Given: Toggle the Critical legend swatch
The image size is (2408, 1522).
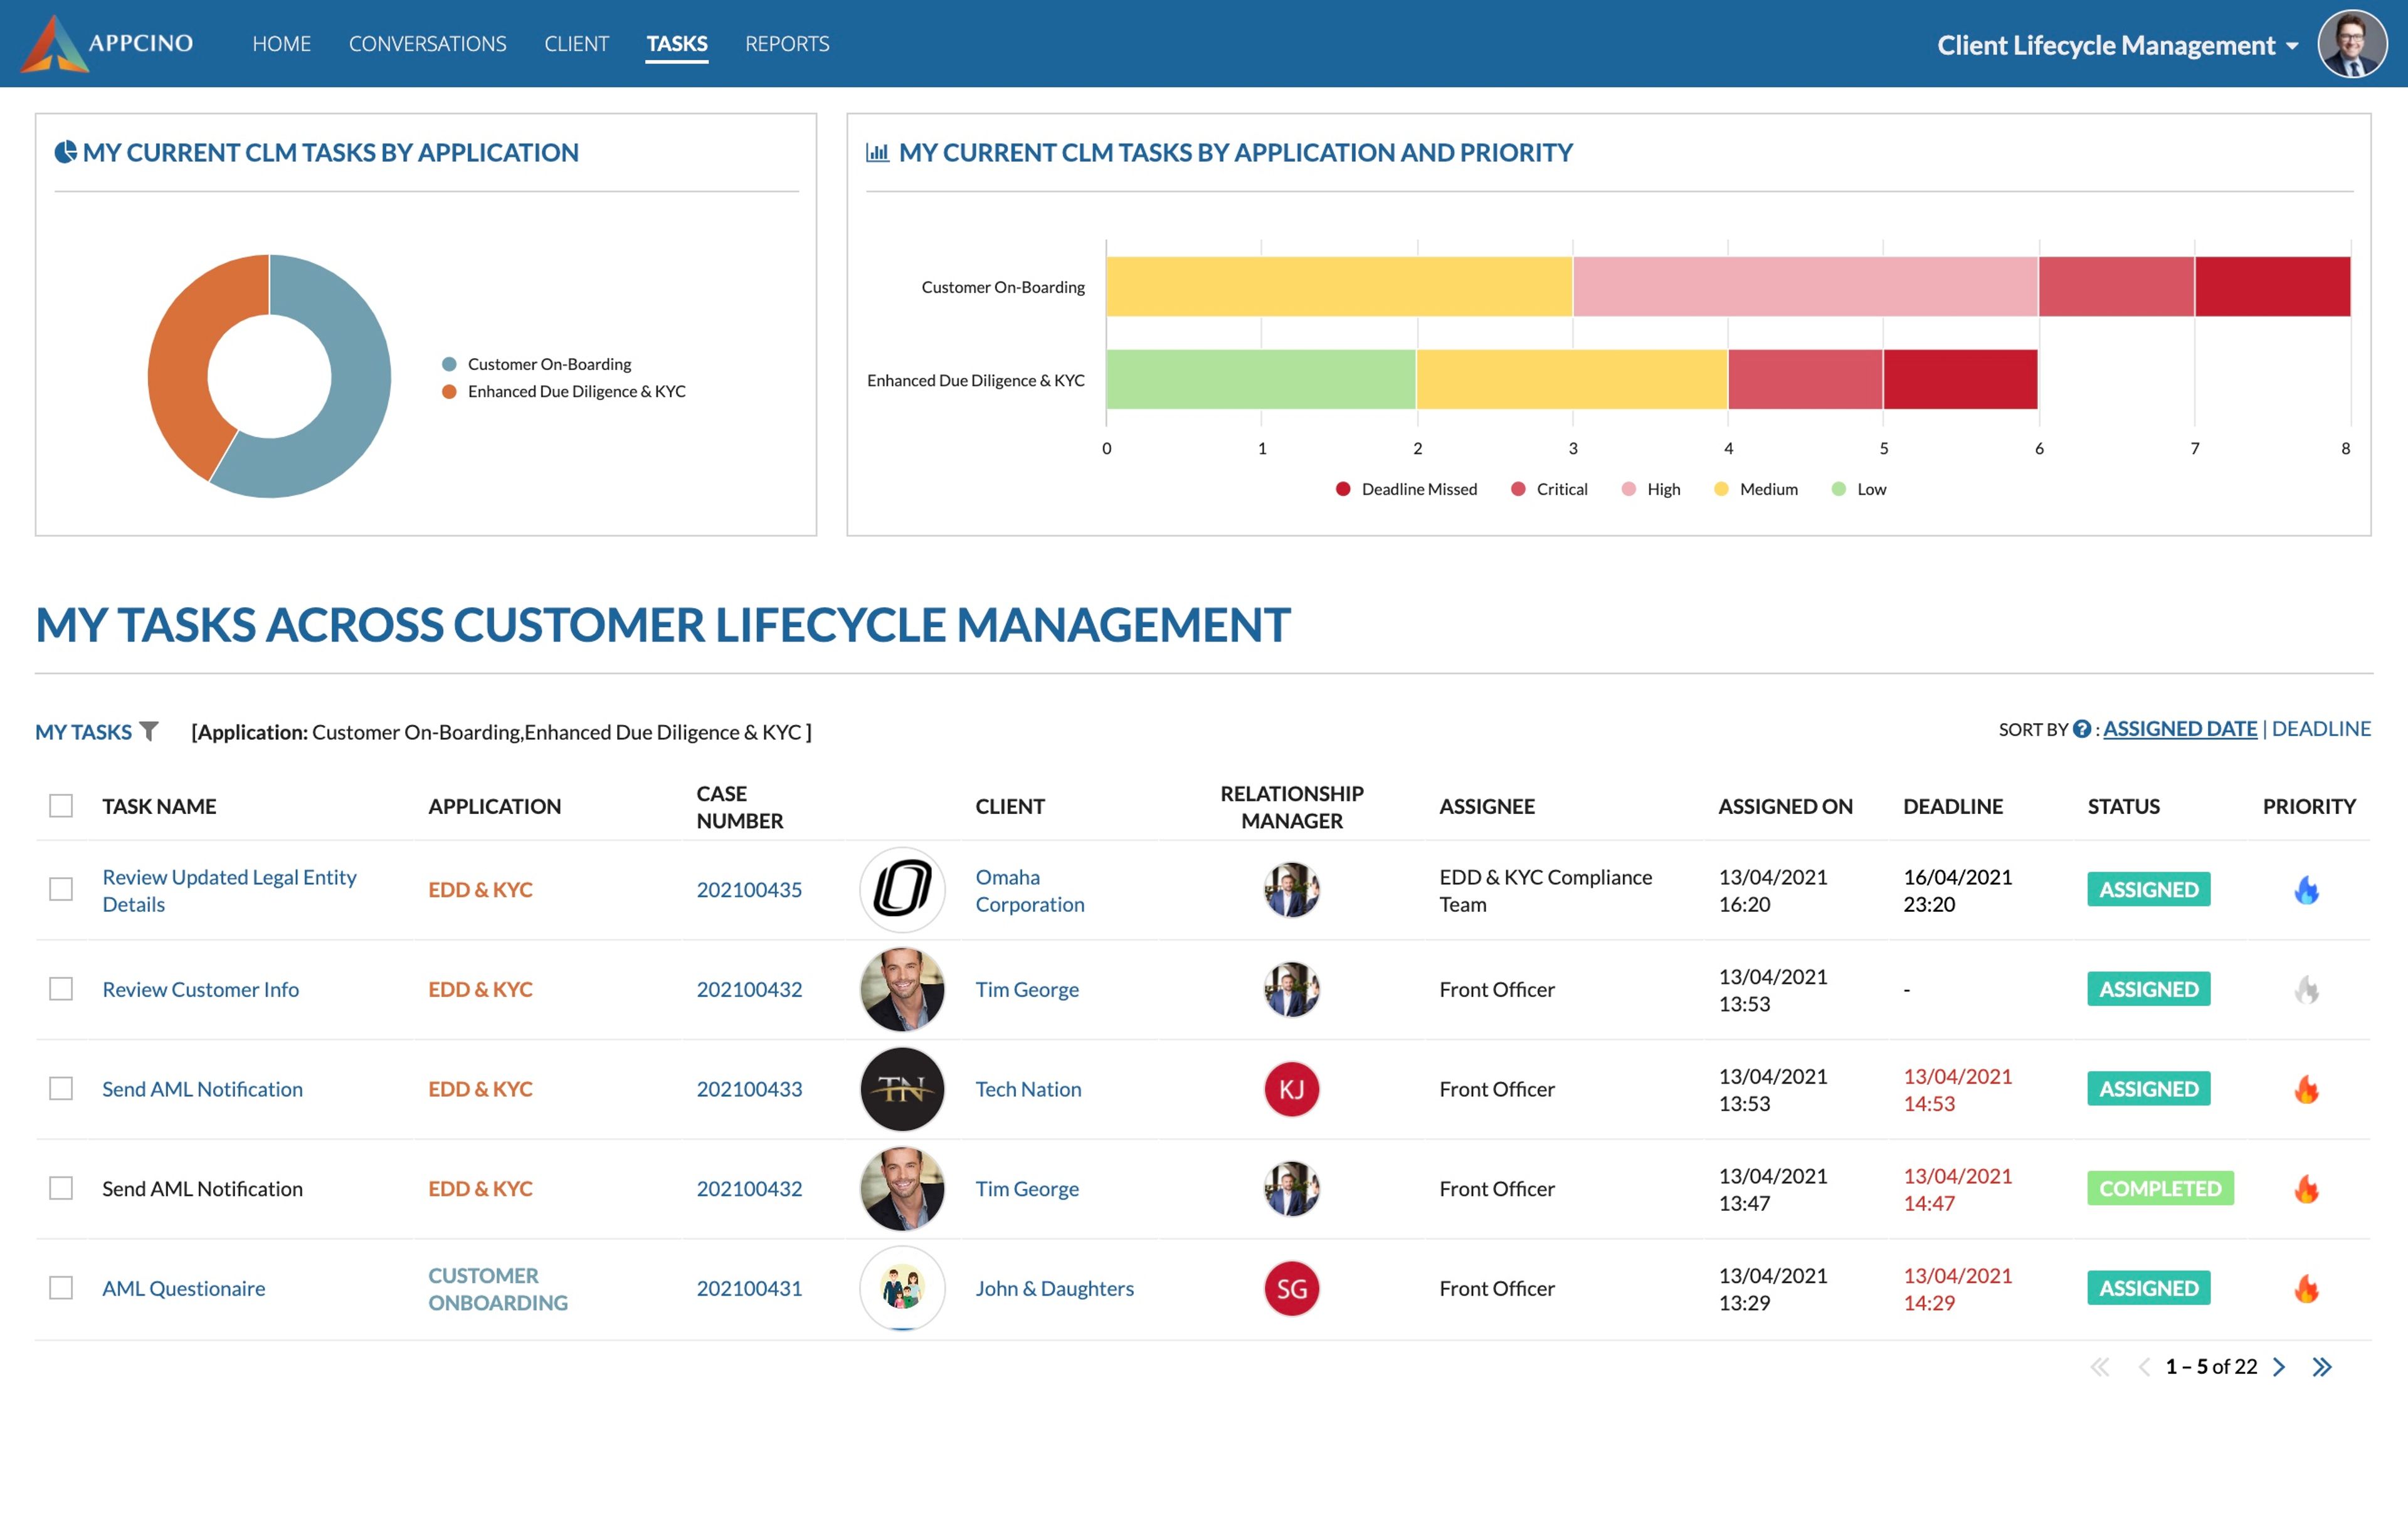Looking at the screenshot, I should click(x=1518, y=489).
